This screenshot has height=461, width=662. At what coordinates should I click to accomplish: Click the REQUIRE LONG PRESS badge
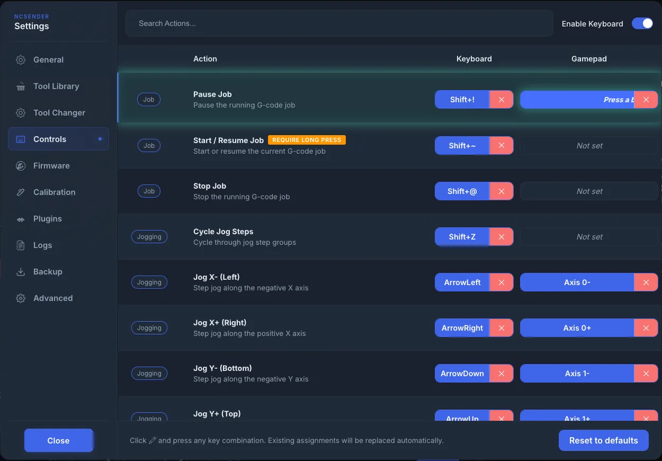point(307,140)
